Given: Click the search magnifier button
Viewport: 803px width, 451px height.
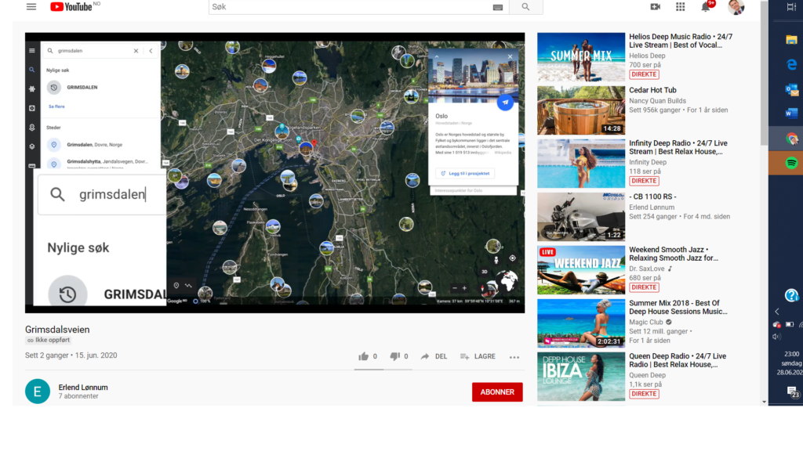Looking at the screenshot, I should tap(525, 6).
